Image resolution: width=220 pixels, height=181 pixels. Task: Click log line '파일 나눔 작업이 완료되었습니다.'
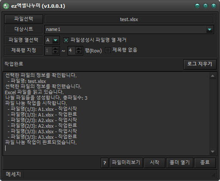pyautogui.click(x=41, y=142)
